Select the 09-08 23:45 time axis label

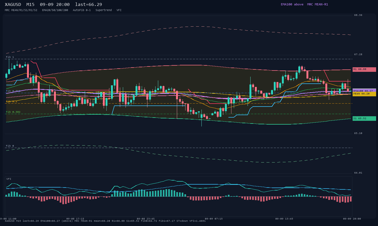point(146,219)
